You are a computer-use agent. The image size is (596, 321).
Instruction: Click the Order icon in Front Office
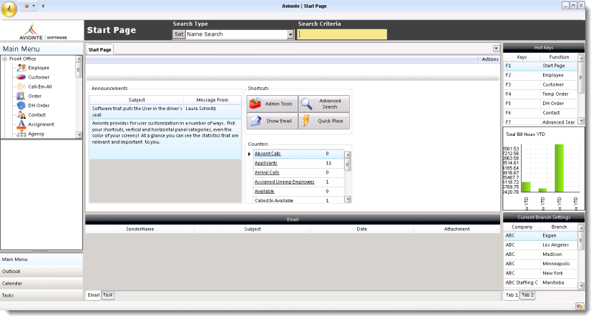click(x=21, y=96)
